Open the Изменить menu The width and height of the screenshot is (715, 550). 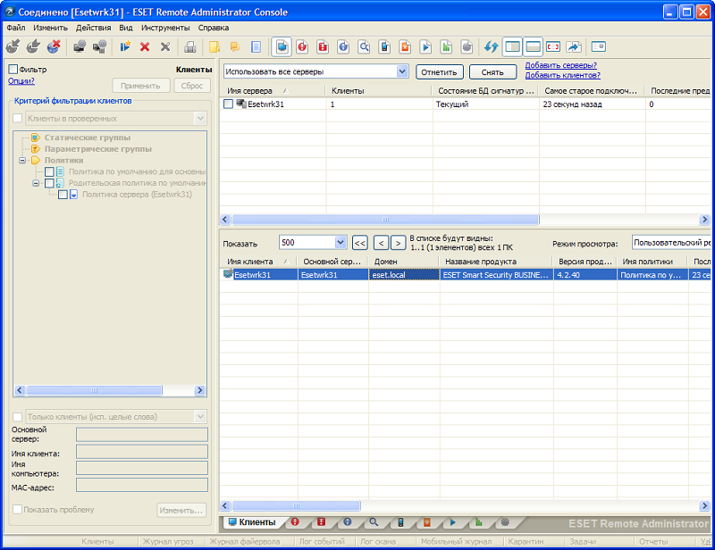point(50,28)
